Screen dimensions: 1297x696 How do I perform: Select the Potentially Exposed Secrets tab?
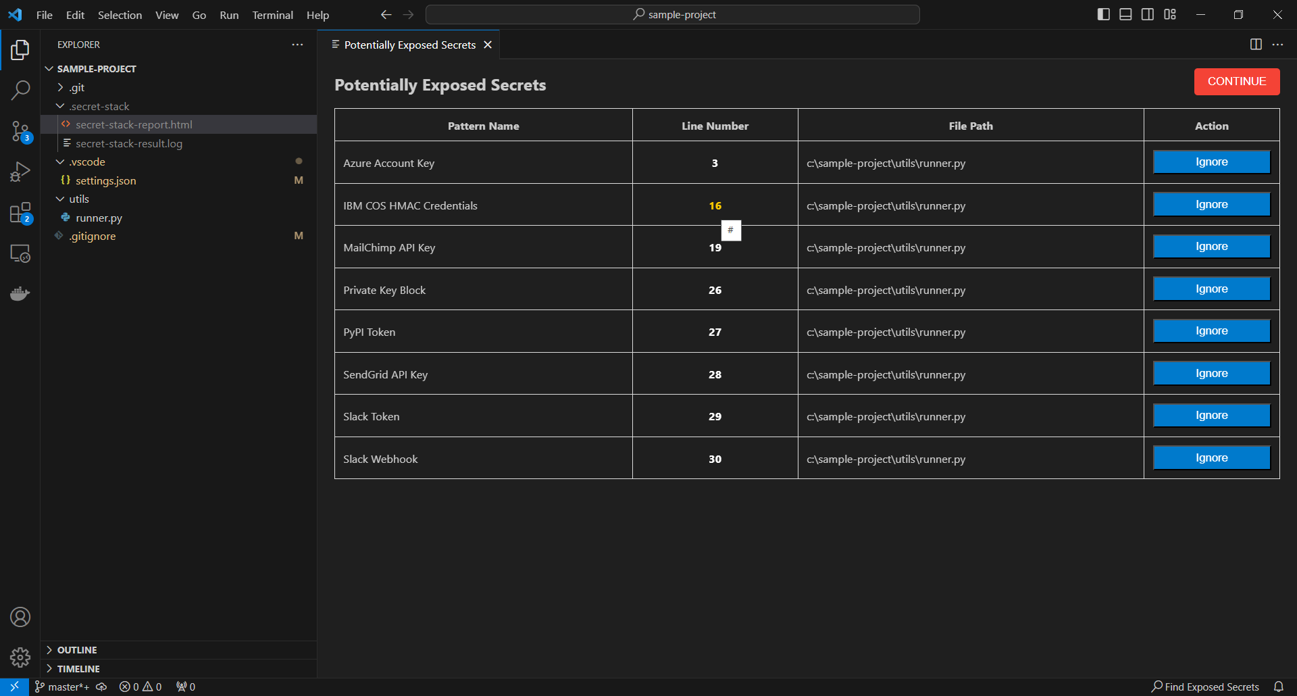point(409,45)
